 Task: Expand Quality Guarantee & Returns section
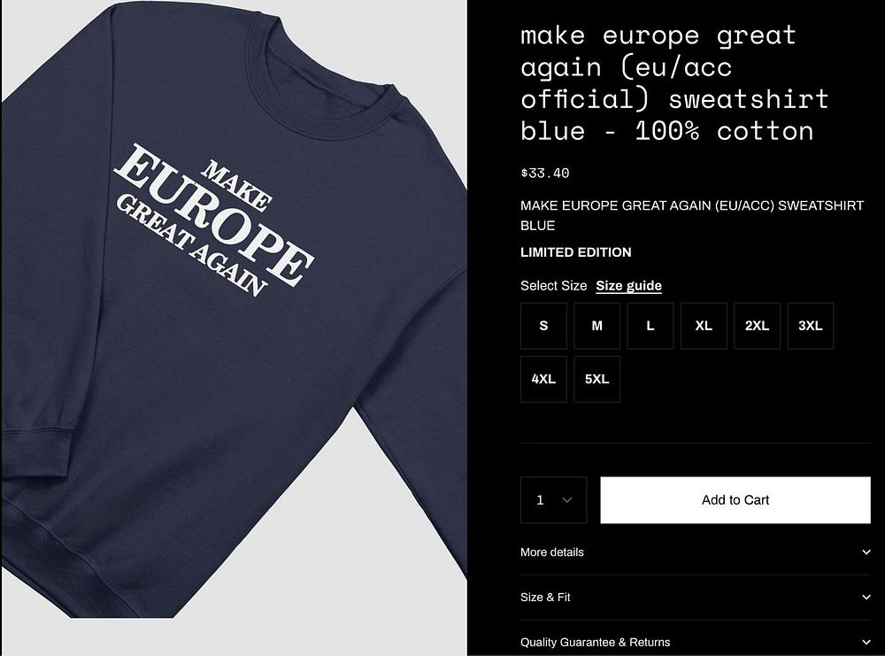coord(696,642)
